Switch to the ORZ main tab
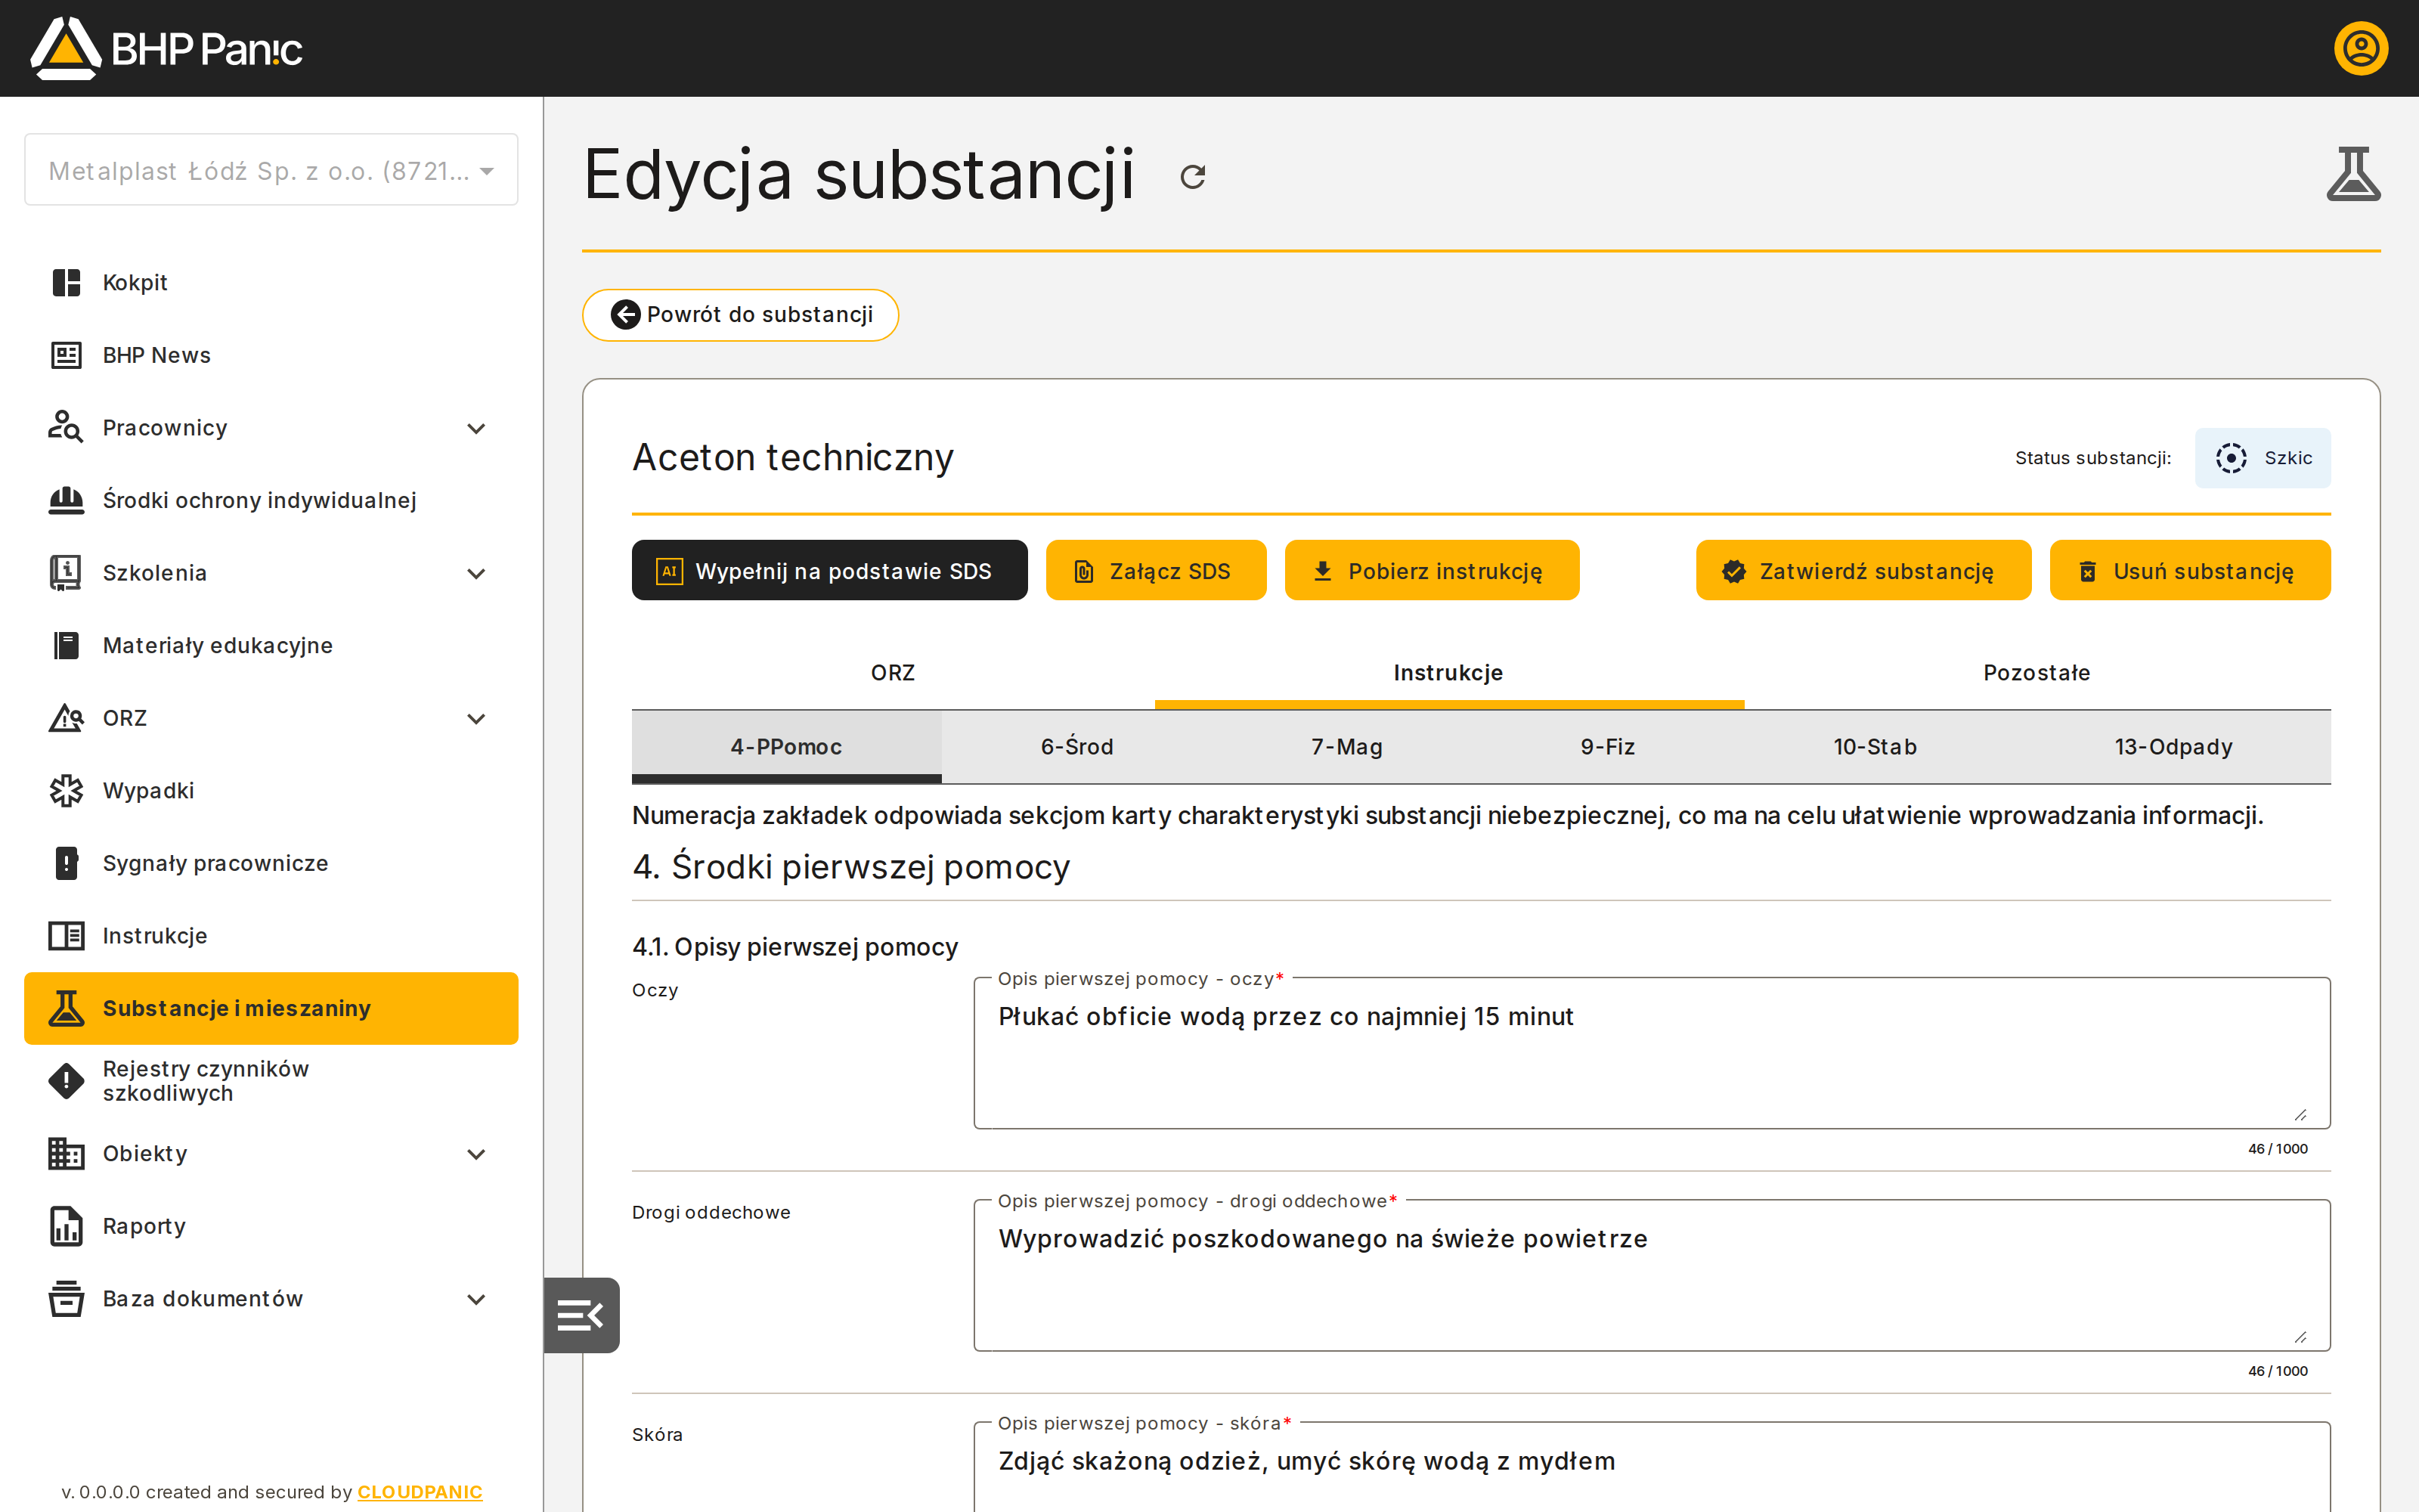The height and width of the screenshot is (1512, 2419). [x=893, y=673]
